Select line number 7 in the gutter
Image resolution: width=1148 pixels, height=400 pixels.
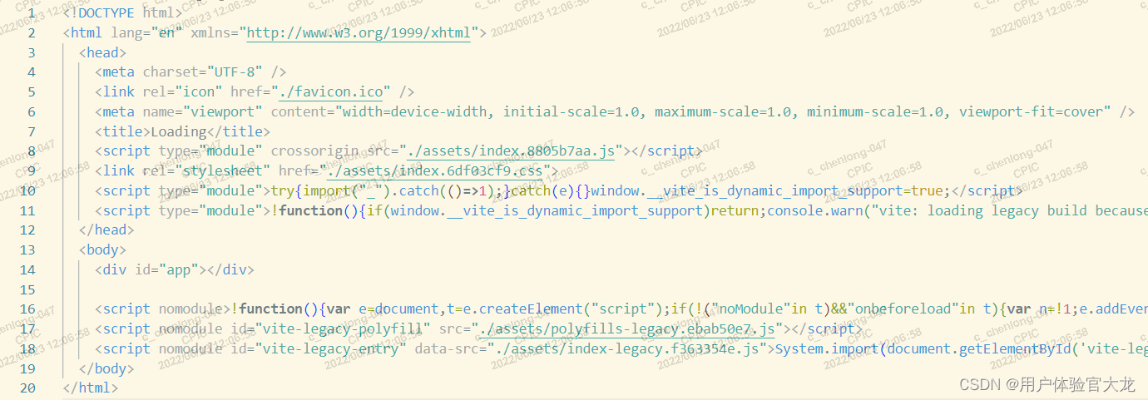32,131
